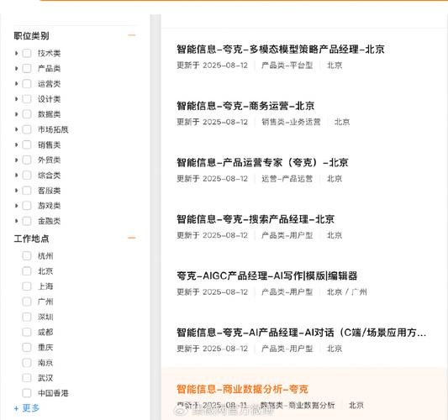Expand the 设计类 tree arrow
This screenshot has width=448, height=420.
pos(16,99)
